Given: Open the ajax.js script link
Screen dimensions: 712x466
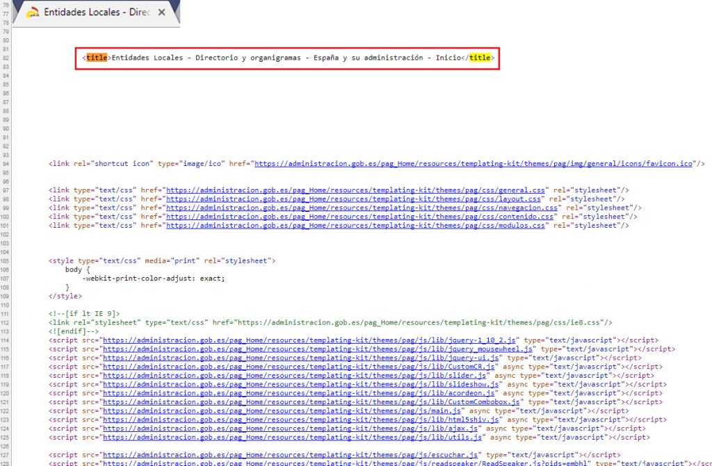Looking at the screenshot, I should (x=290, y=428).
